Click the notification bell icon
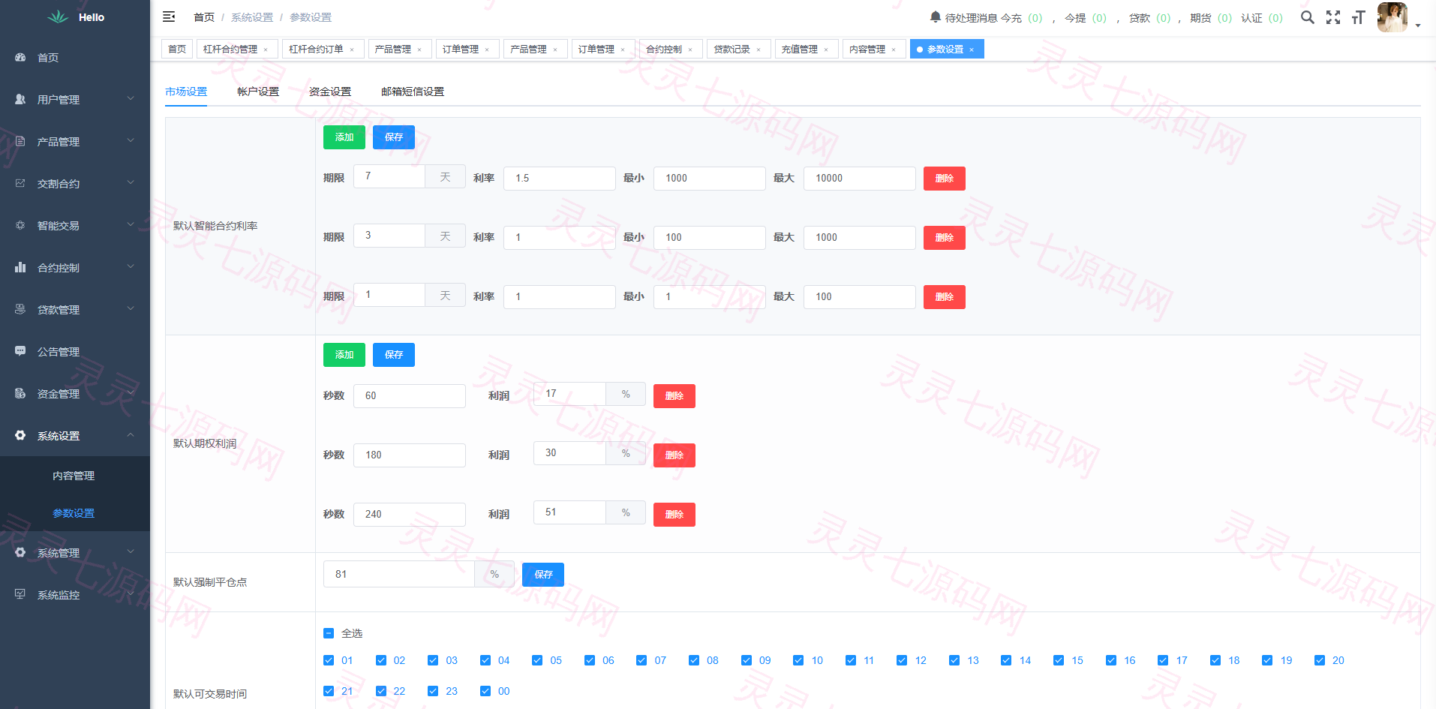 pyautogui.click(x=935, y=17)
